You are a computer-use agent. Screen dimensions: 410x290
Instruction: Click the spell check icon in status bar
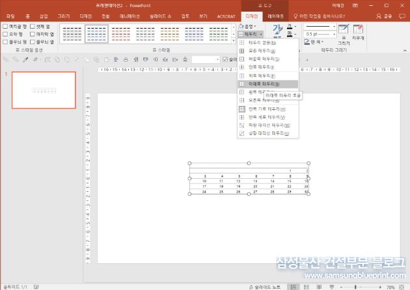(36, 287)
